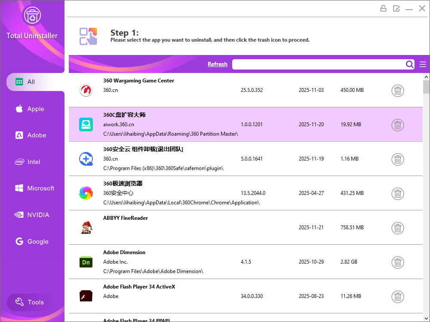Click the search magnifier icon
The width and height of the screenshot is (430, 322).
(410, 64)
